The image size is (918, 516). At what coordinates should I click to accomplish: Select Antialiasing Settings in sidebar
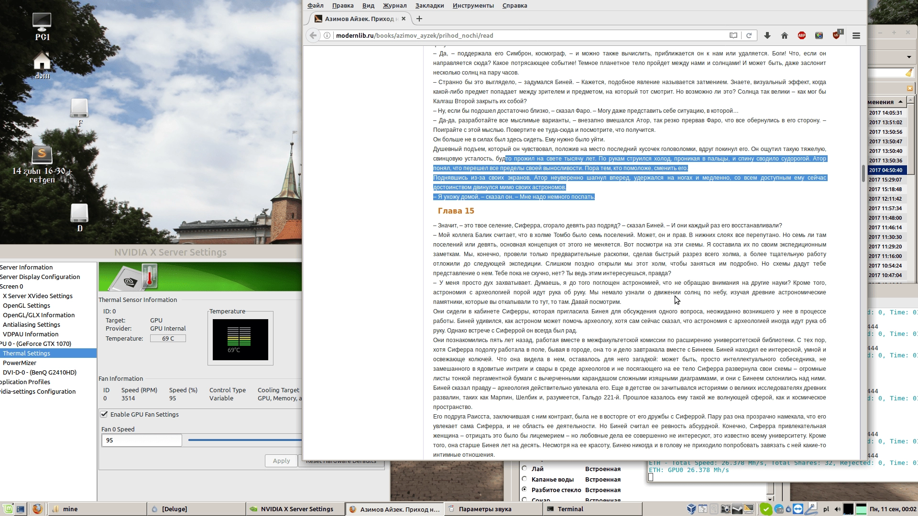31,324
